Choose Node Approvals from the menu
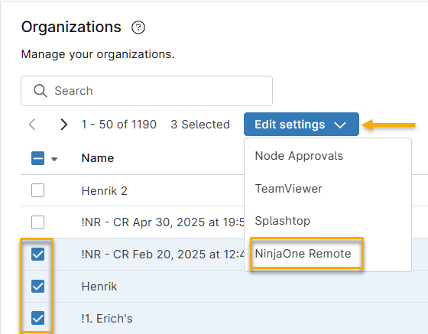Screen dimensions: 428x334 328,156
